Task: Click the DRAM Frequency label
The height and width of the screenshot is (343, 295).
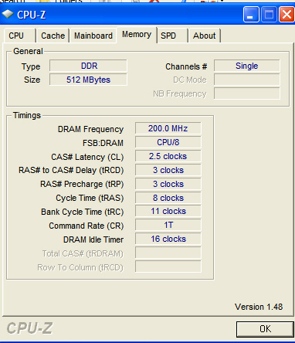Action: [x=90, y=129]
